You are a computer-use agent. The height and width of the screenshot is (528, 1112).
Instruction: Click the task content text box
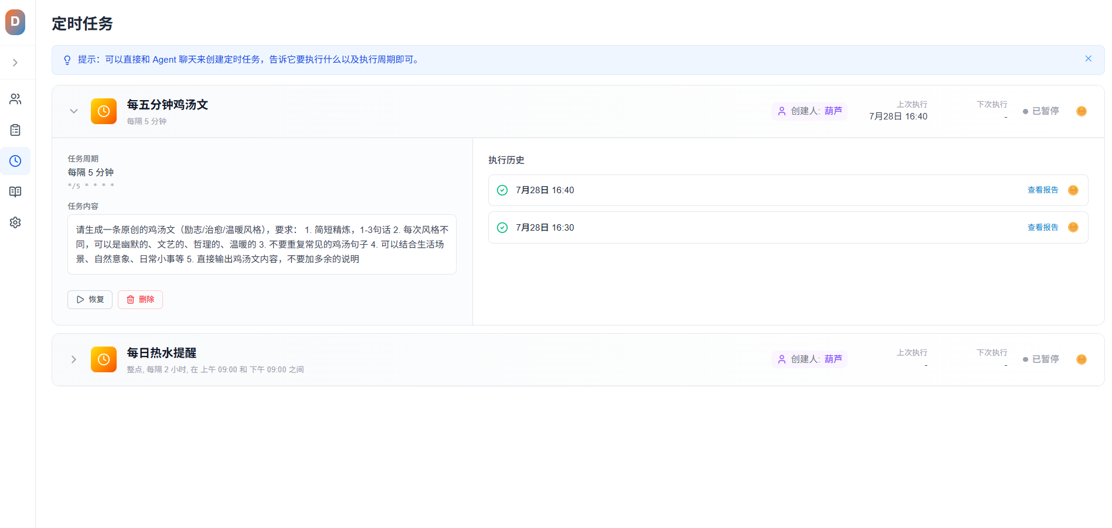pyautogui.click(x=262, y=244)
